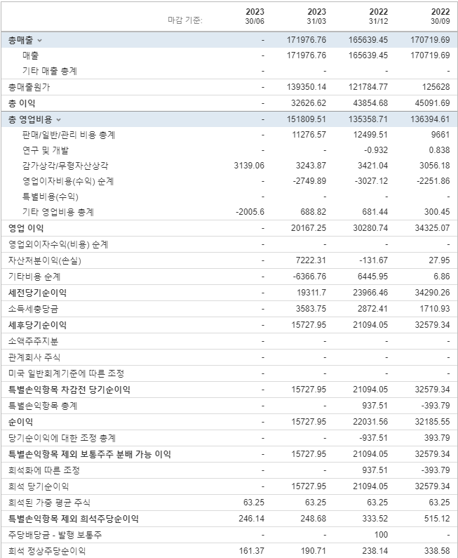
Task: Select the 2023 31/03 column header
Action: pos(316,16)
